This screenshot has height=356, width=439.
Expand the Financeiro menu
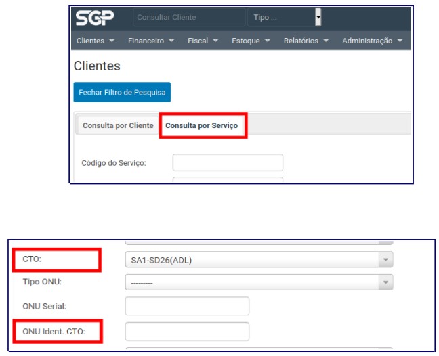tap(150, 41)
